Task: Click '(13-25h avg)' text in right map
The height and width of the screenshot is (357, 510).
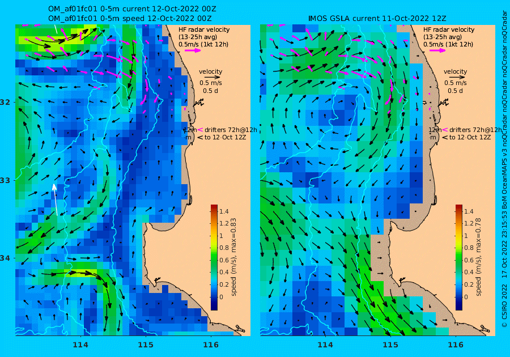Action: pos(442,37)
